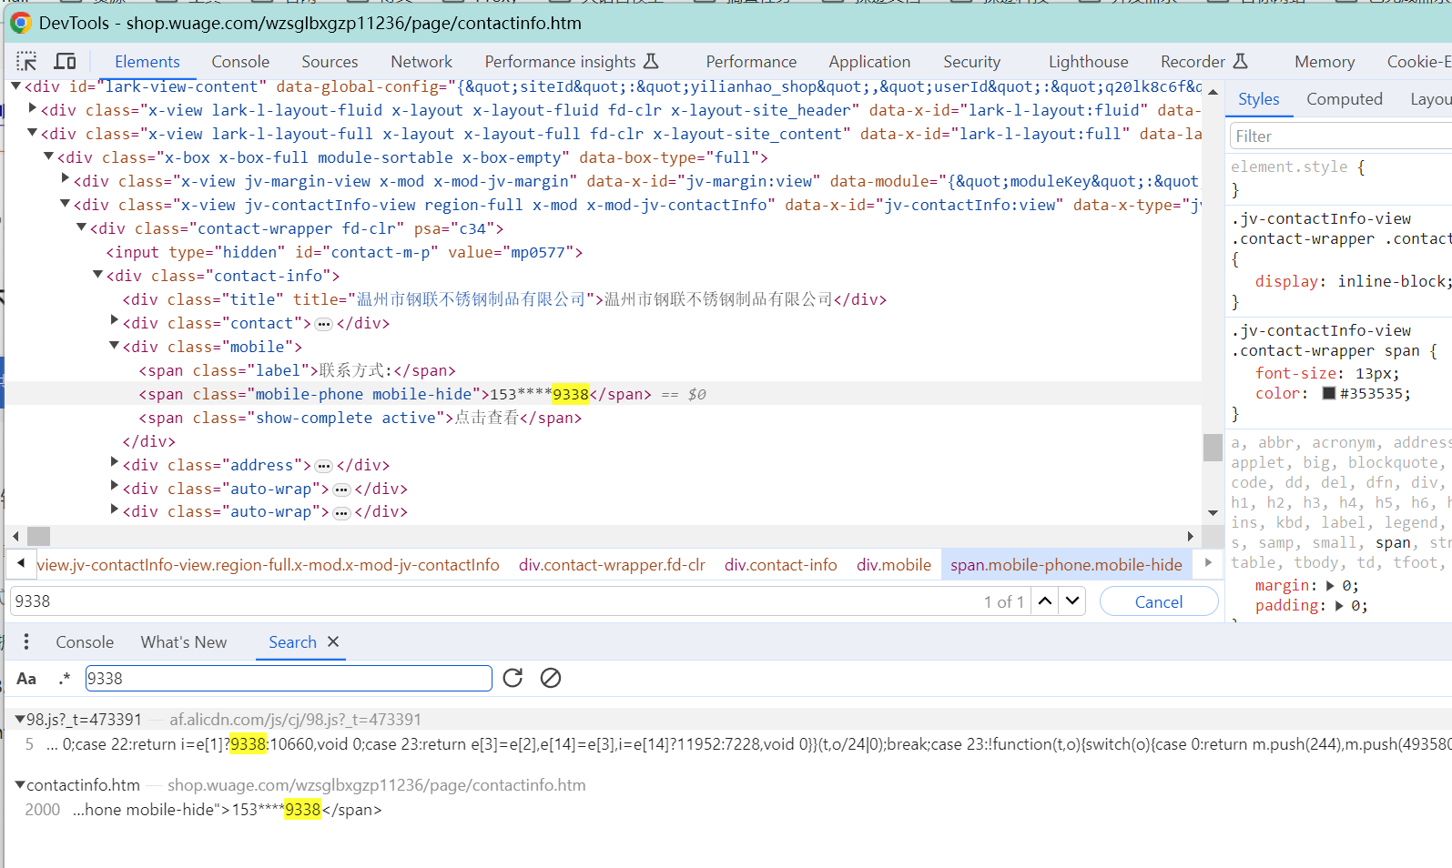Close the Search drawer tab
The width and height of the screenshot is (1452, 868).
[x=333, y=641]
